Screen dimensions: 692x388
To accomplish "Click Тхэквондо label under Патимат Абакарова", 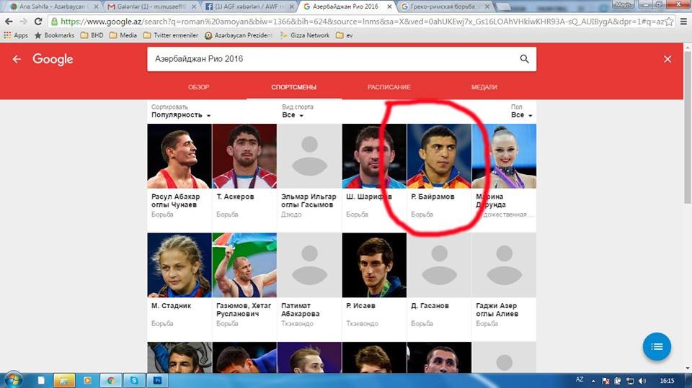I will pos(297,324).
